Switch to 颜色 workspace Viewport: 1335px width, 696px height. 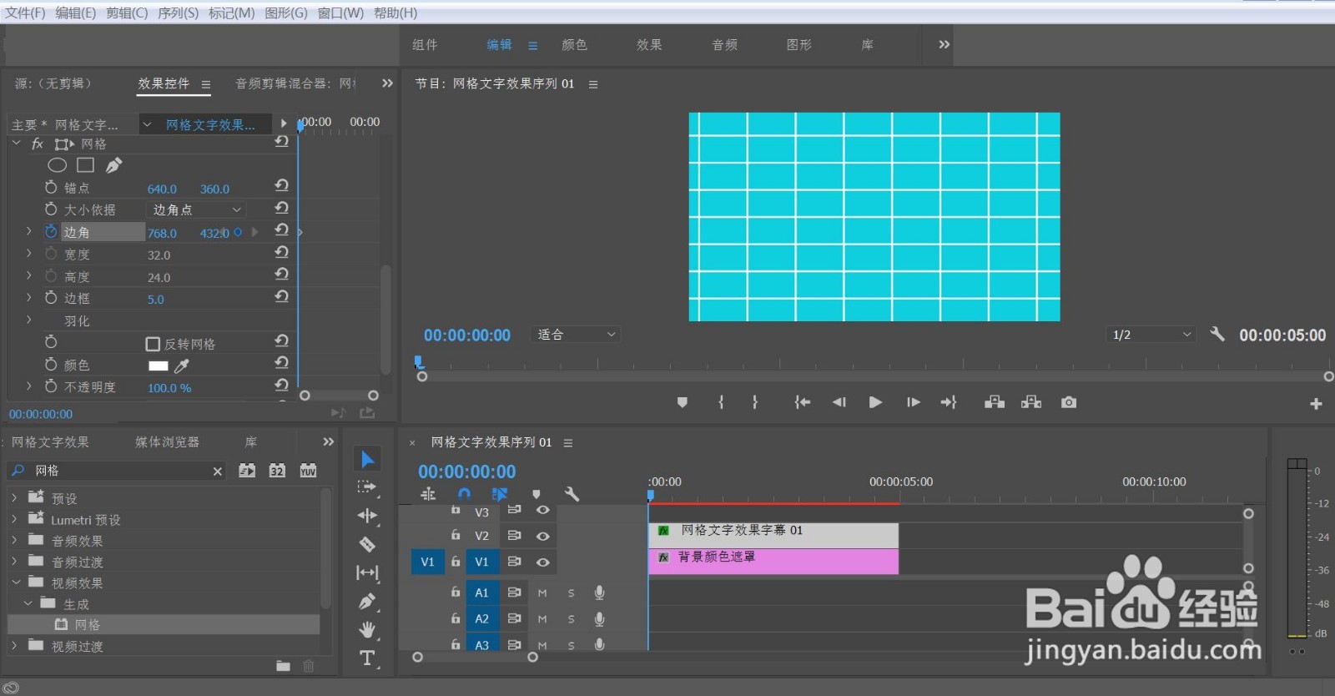574,45
